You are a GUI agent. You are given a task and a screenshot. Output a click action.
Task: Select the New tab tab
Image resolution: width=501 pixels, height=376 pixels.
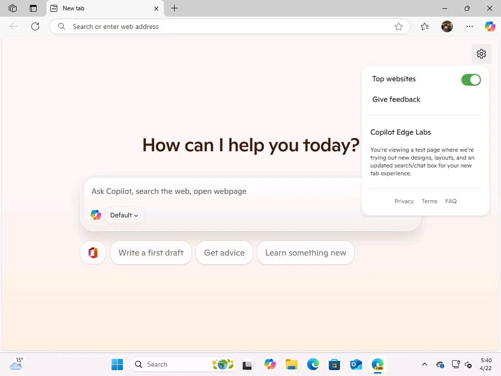coord(105,8)
